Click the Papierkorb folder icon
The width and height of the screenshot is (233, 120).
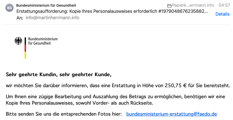tap(169, 6)
